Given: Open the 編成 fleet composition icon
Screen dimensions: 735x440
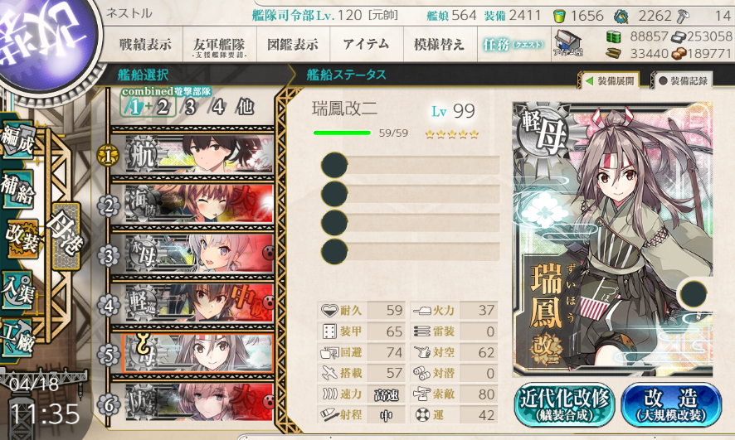Looking at the screenshot, I should pyautogui.click(x=17, y=139).
